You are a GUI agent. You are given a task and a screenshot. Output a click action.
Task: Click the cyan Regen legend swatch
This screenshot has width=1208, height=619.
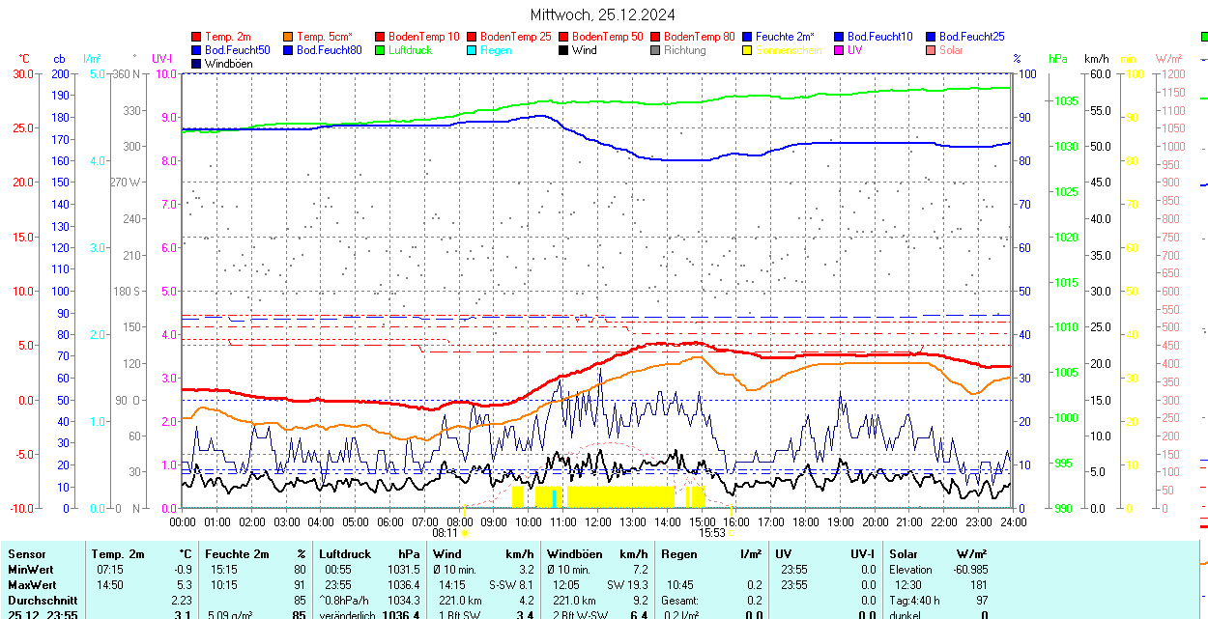point(473,50)
